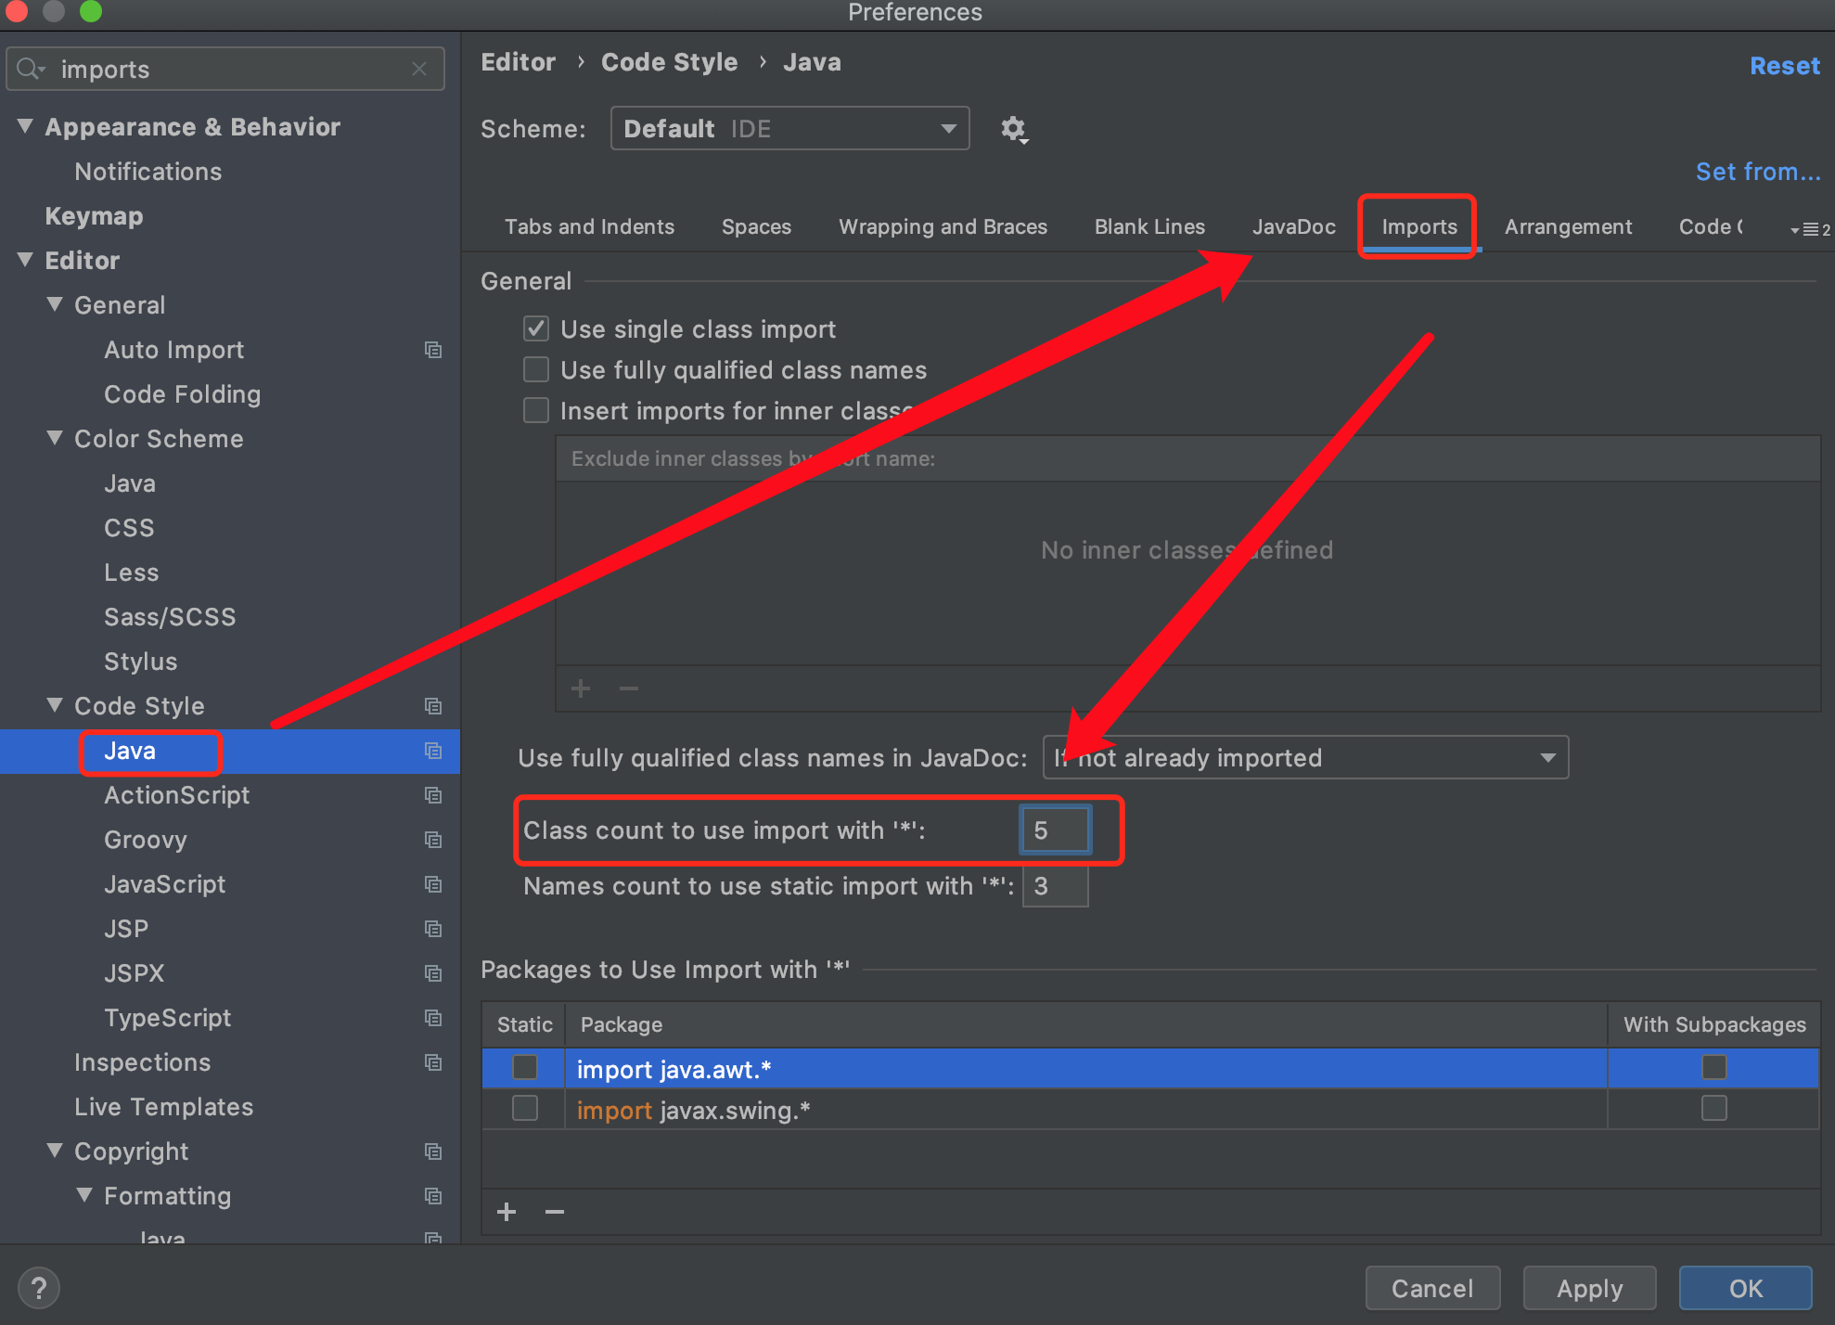Viewport: 1835px width, 1325px height.
Task: Switch to the Spaces tab
Action: (x=756, y=227)
